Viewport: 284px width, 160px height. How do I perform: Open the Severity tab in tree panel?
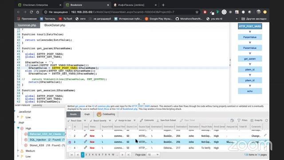click(x=38, y=105)
